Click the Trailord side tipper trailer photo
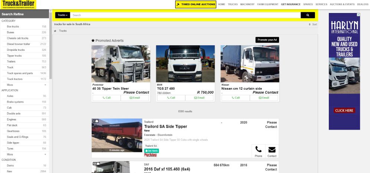Image resolution: width=370 pixels, height=173 pixels. pos(117,135)
